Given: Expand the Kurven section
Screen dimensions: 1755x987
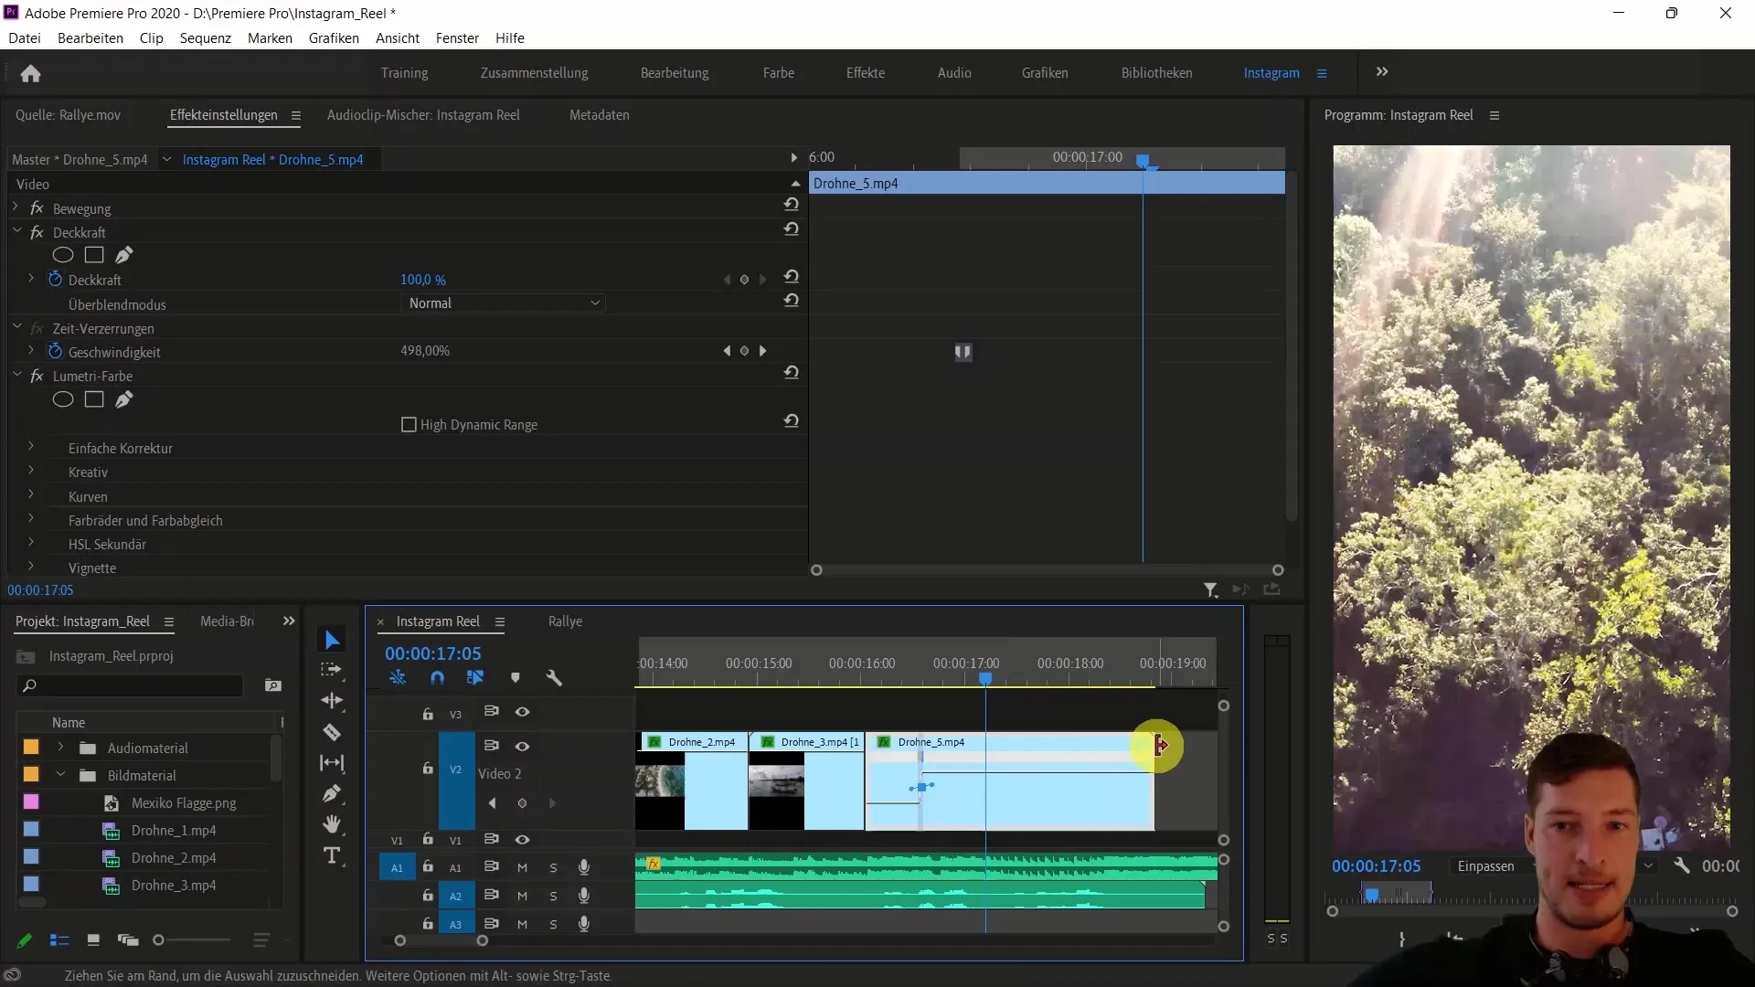Looking at the screenshot, I should pos(31,495).
